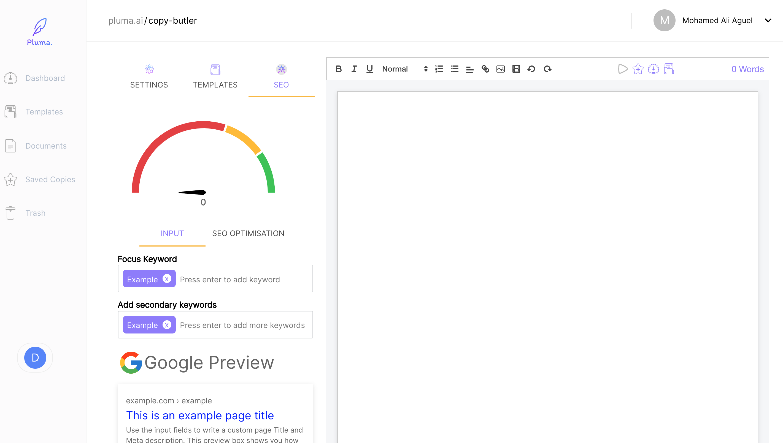
Task: Toggle bold formatting in editor toolbar
Action: click(x=338, y=69)
